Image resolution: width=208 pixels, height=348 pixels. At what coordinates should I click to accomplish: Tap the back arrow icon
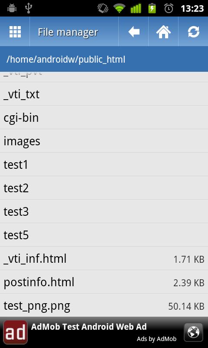point(134,32)
